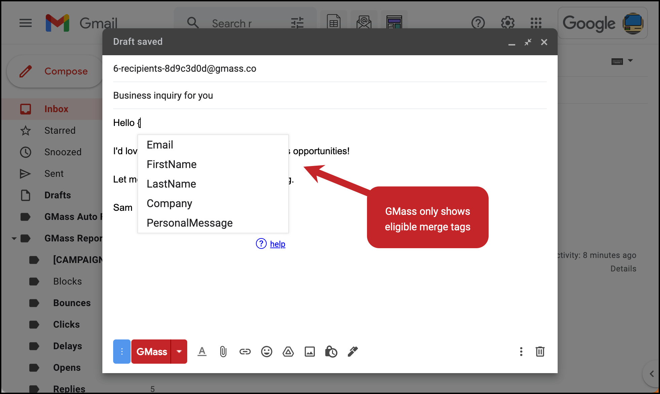Open the Gmail main menu hamburger icon
Viewport: 660px width, 394px height.
click(26, 23)
